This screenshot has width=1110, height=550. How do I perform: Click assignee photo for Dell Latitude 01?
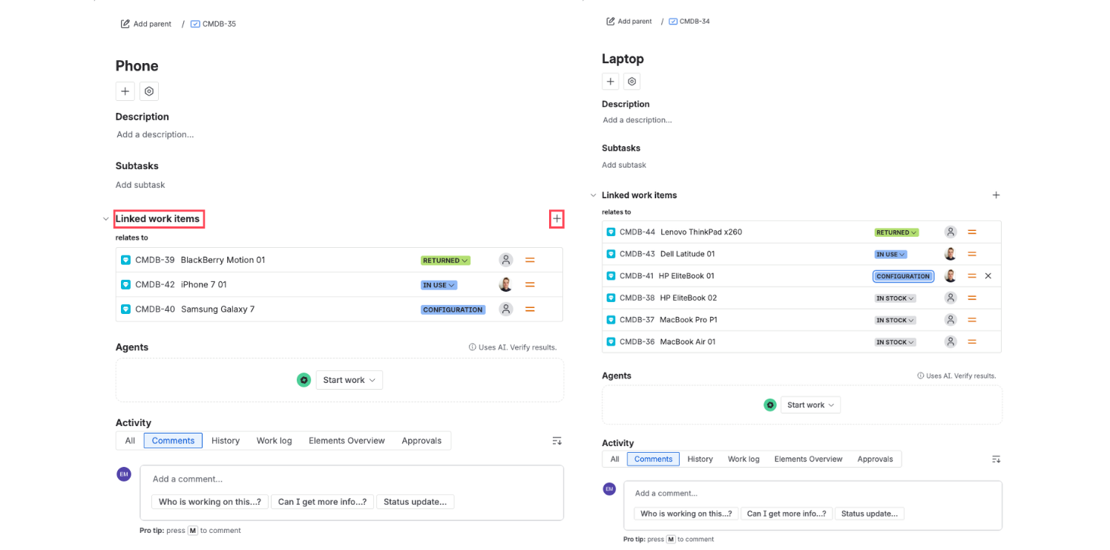[x=950, y=254]
